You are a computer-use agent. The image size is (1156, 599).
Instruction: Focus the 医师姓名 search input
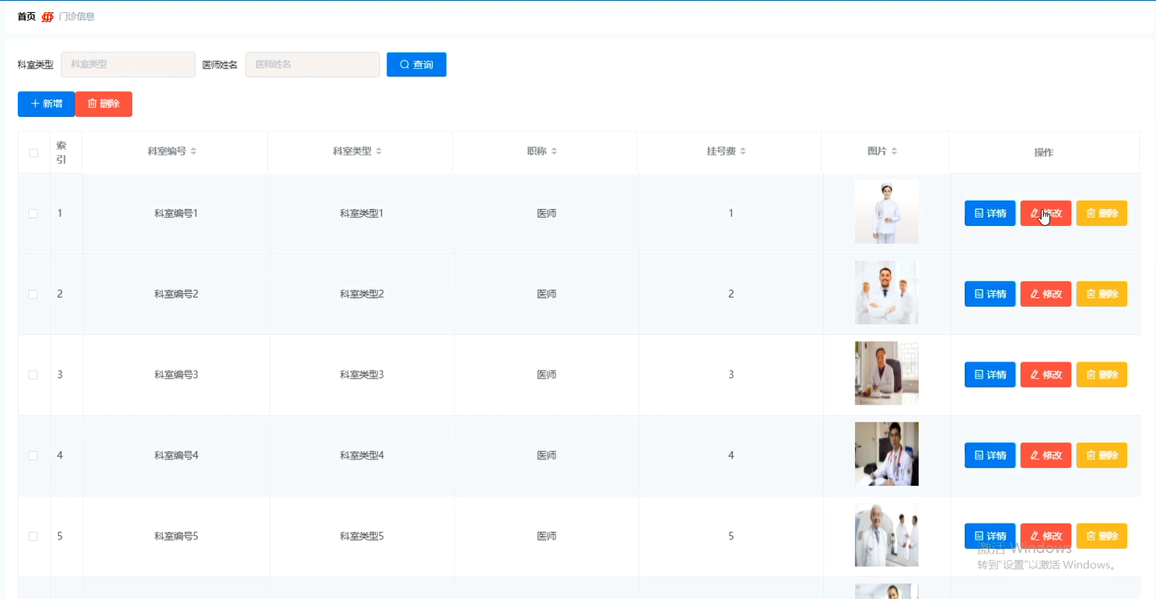(312, 65)
